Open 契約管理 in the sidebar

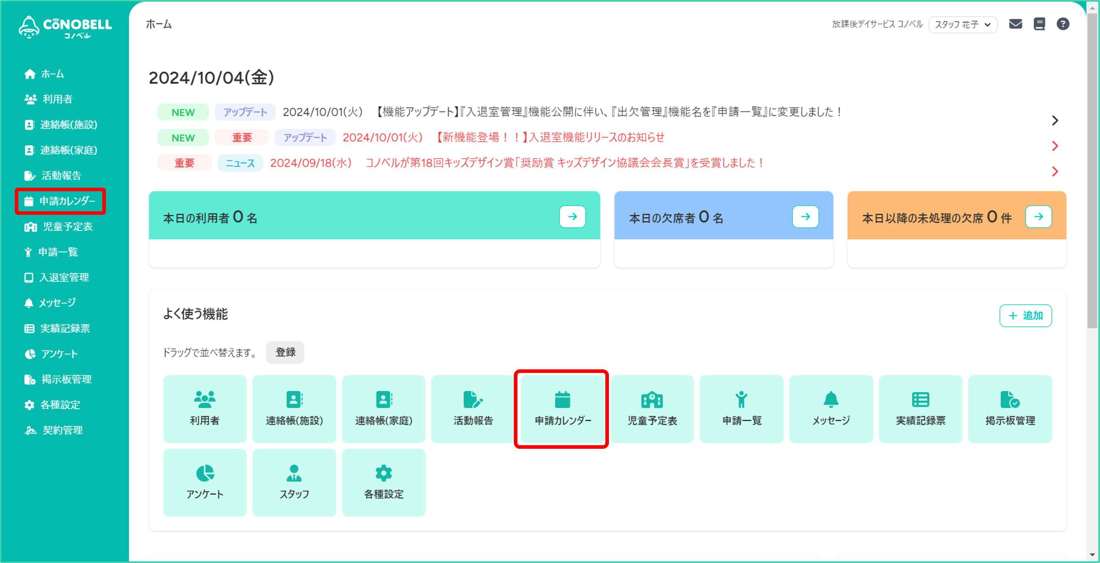coord(54,430)
